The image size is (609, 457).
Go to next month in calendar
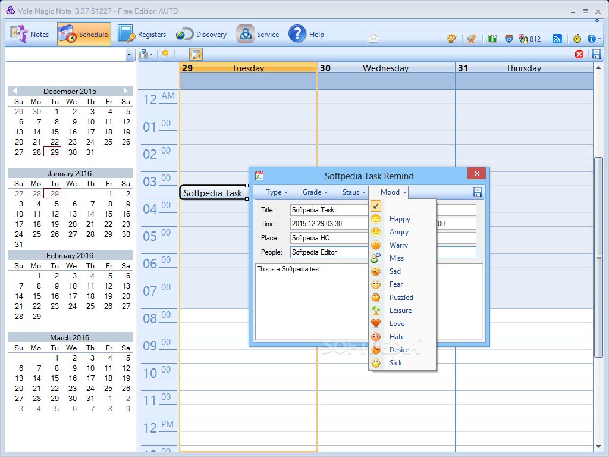click(125, 91)
